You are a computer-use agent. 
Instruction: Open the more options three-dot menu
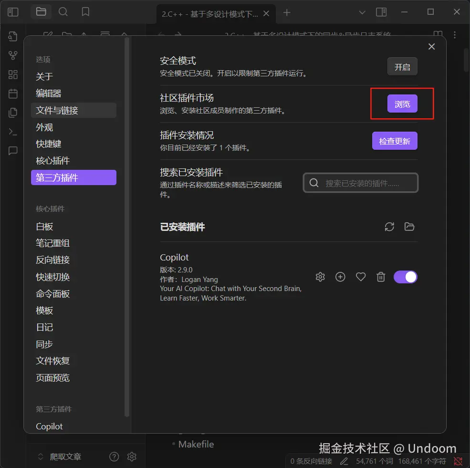[x=455, y=35]
